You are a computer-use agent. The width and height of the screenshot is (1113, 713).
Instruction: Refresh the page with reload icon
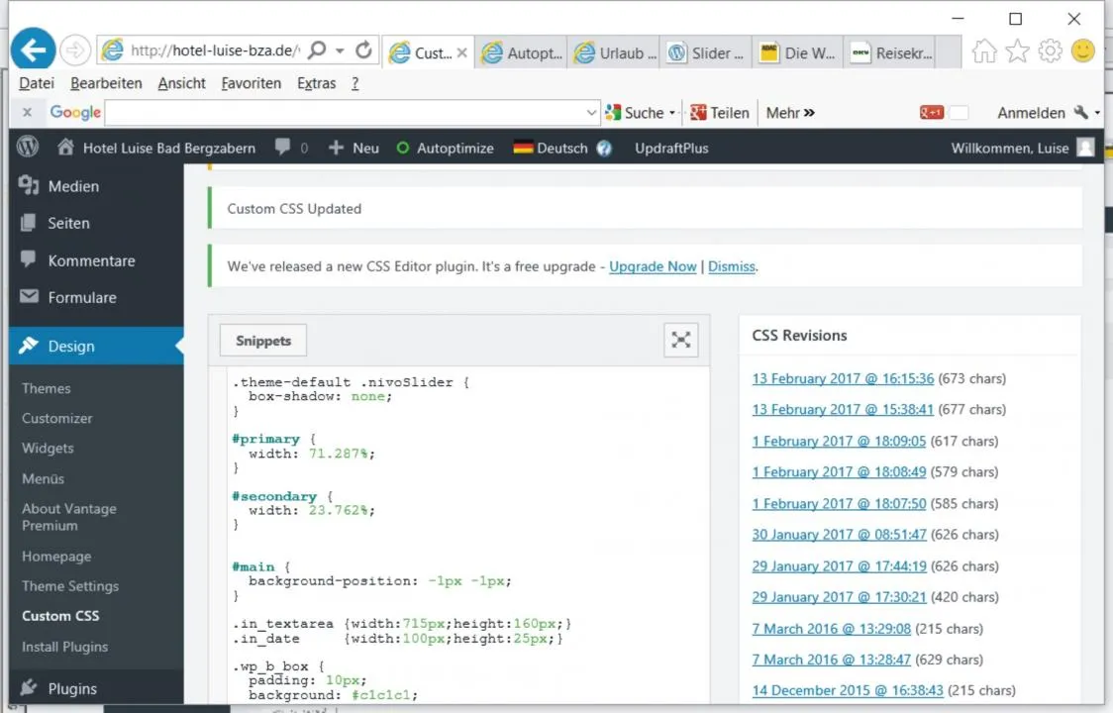click(x=363, y=50)
